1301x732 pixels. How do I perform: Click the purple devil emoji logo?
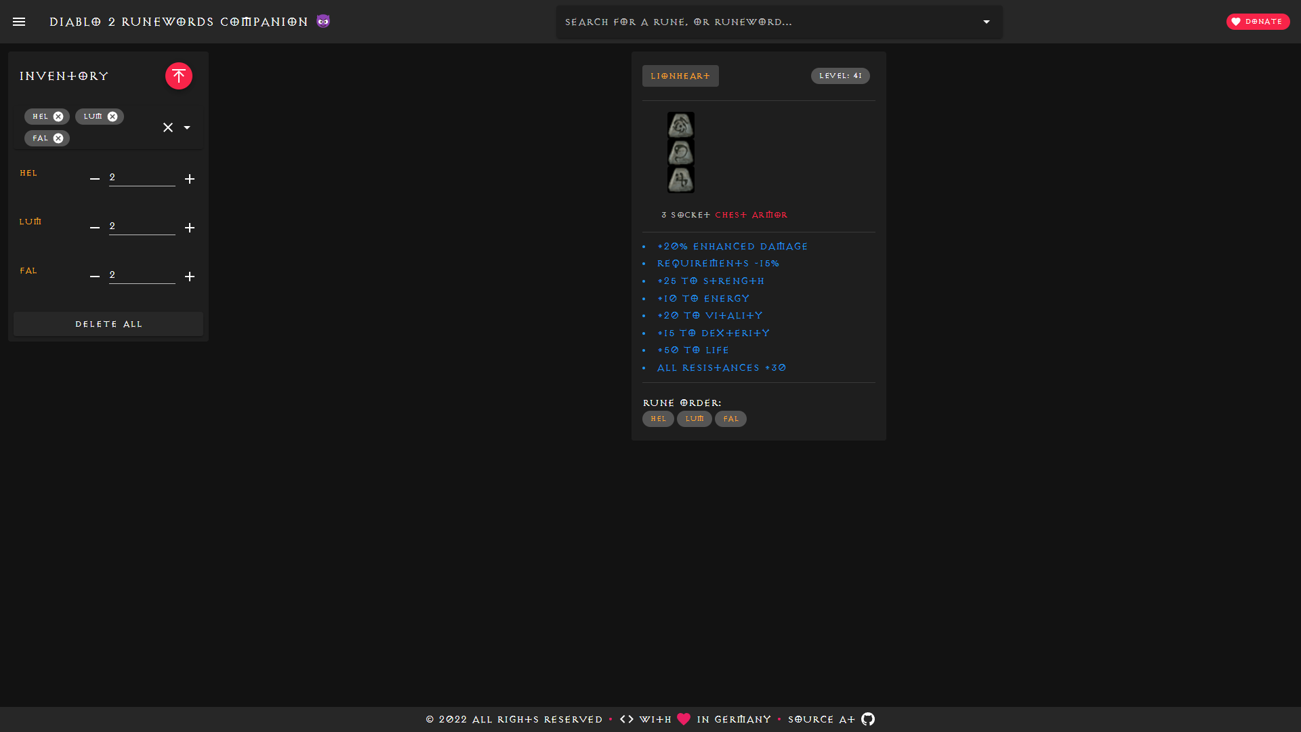[x=323, y=22]
